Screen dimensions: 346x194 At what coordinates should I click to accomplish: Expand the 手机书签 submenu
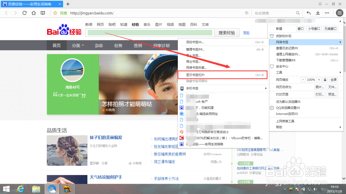(x=223, y=88)
